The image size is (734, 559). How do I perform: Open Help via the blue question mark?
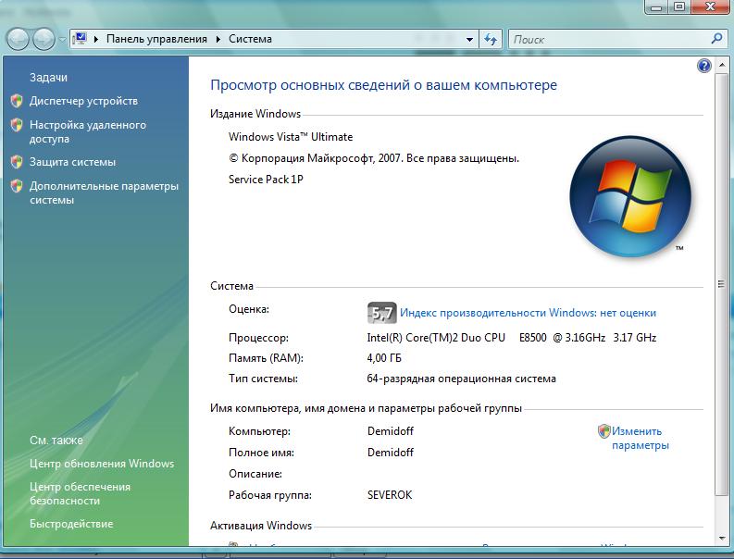point(704,66)
